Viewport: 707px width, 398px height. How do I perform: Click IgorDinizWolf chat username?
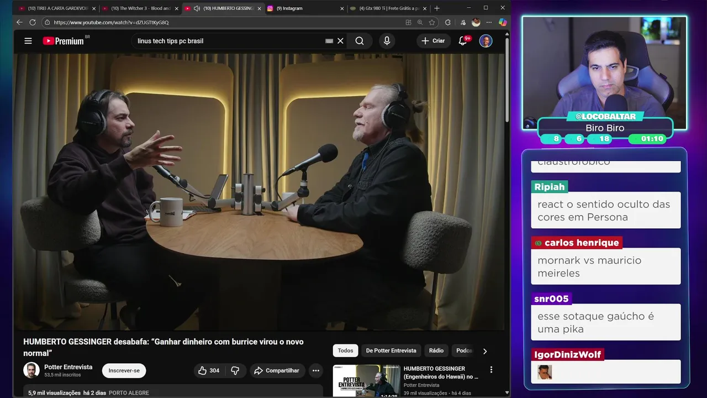pos(568,354)
